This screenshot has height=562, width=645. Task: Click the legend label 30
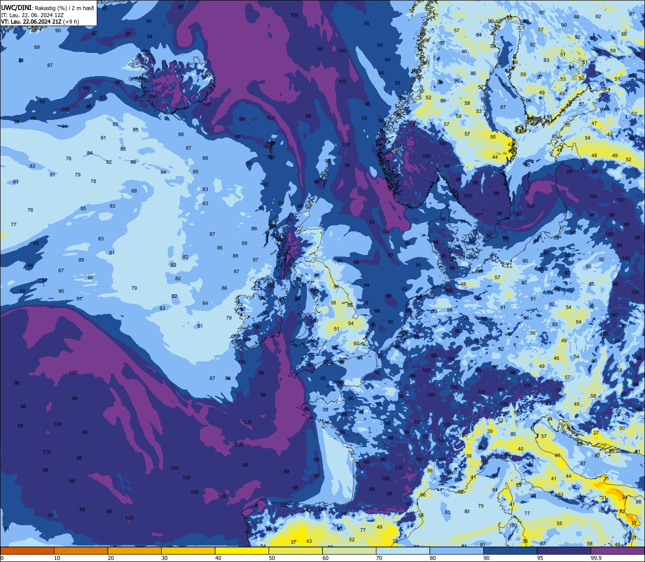(x=164, y=558)
